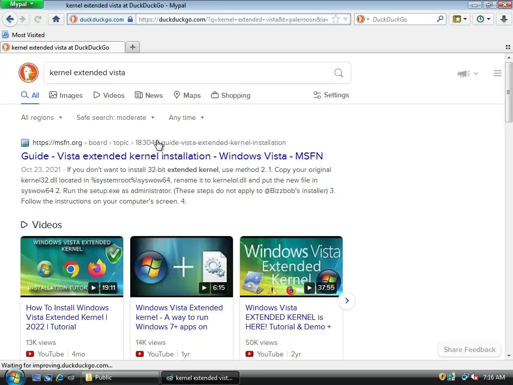Click Show Desktop in Quick Launch
513x385 pixels.
click(36, 378)
